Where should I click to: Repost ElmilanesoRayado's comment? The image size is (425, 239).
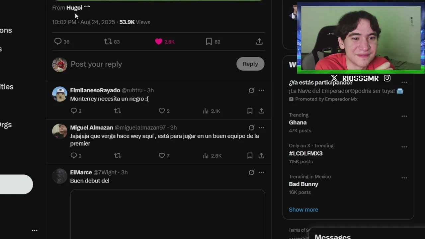pos(118,111)
